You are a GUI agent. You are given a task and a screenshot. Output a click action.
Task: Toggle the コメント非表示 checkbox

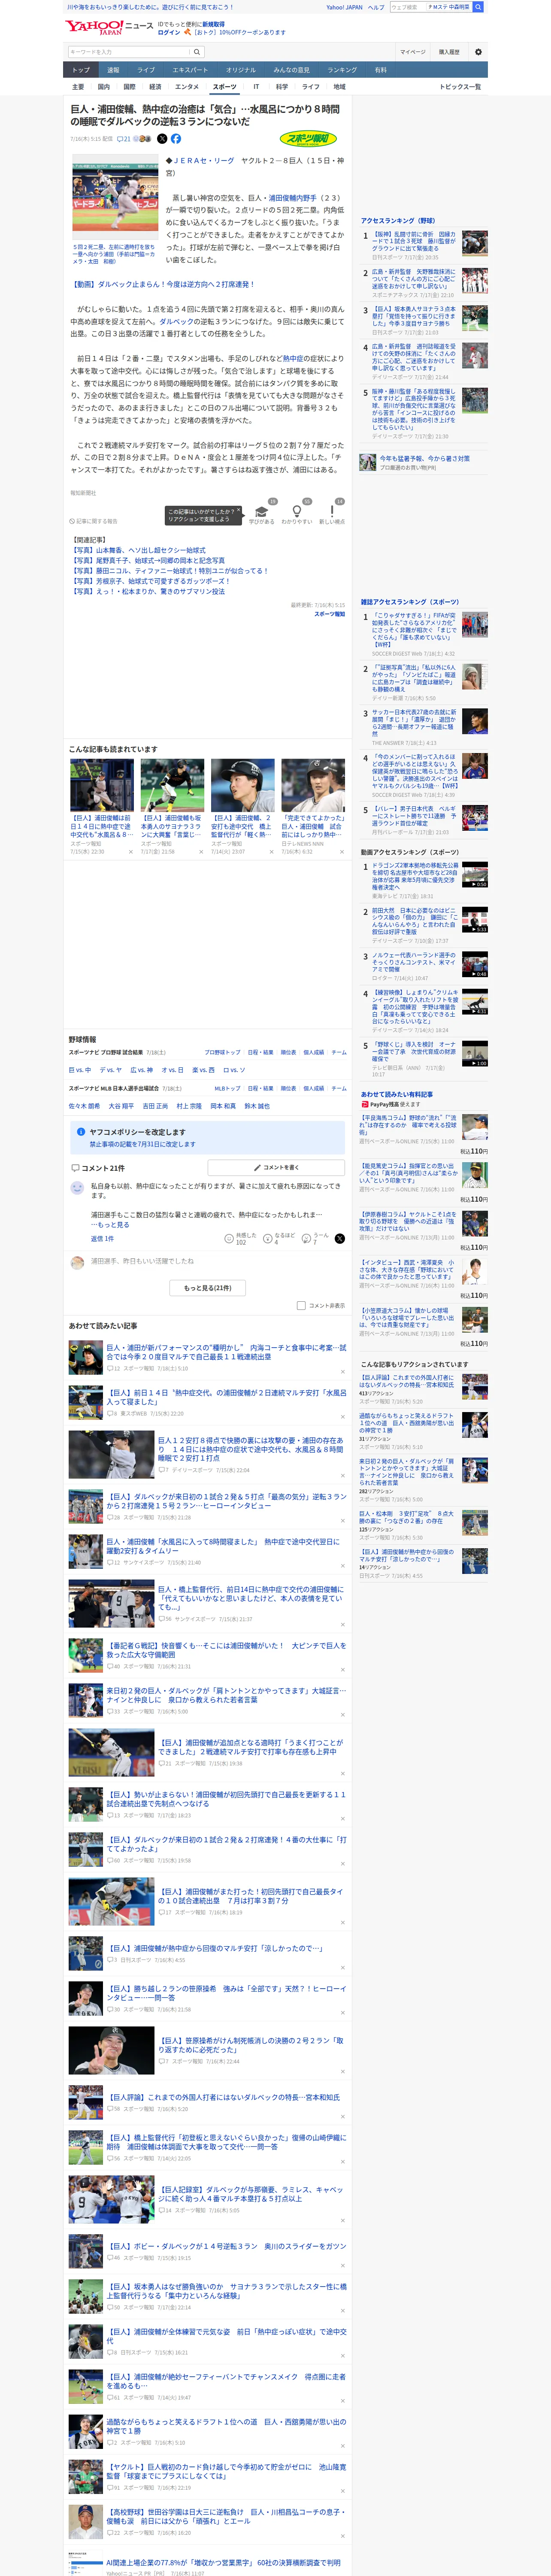[x=301, y=1305]
